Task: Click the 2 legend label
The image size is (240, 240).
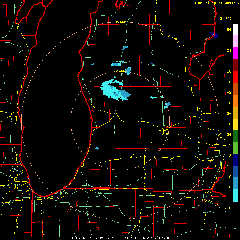Action: (230, 198)
